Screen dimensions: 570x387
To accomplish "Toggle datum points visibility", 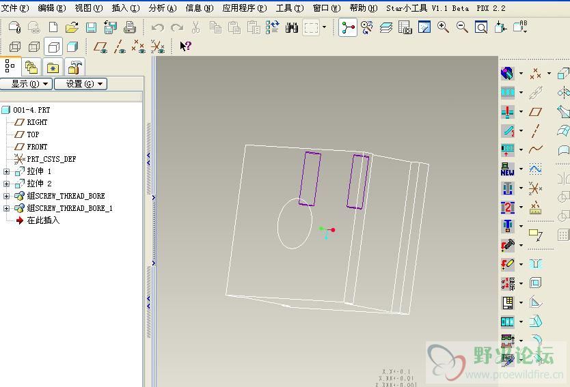I will pyautogui.click(x=139, y=47).
